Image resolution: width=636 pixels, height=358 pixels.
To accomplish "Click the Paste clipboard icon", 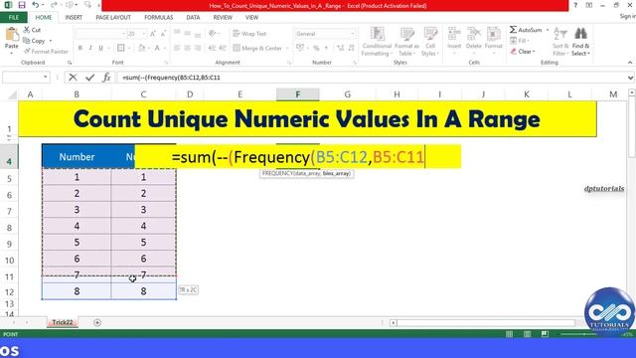I will click(x=11, y=35).
